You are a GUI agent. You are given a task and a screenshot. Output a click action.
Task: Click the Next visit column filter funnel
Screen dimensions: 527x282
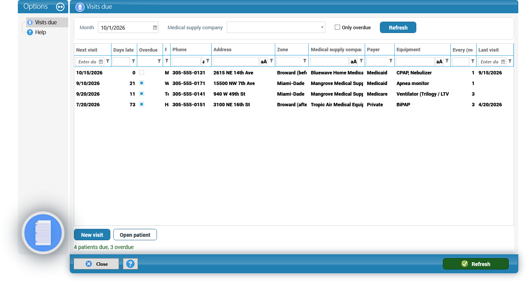[x=107, y=61]
